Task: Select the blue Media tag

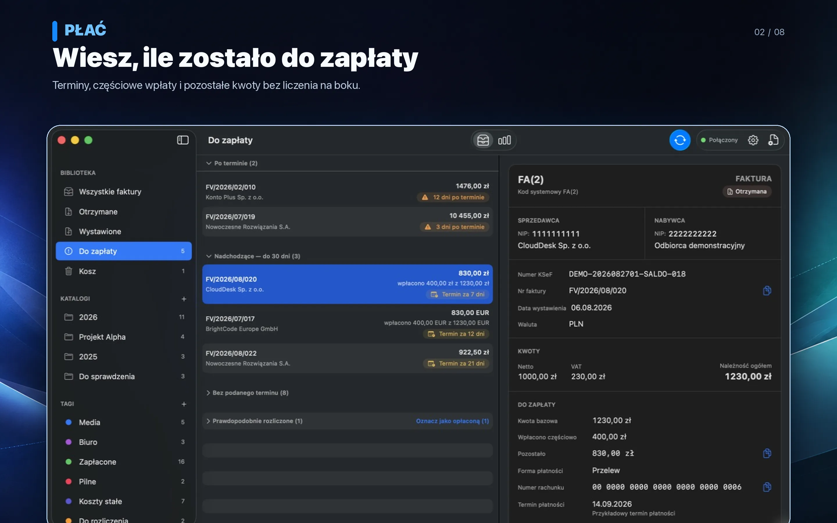Action: [124, 422]
